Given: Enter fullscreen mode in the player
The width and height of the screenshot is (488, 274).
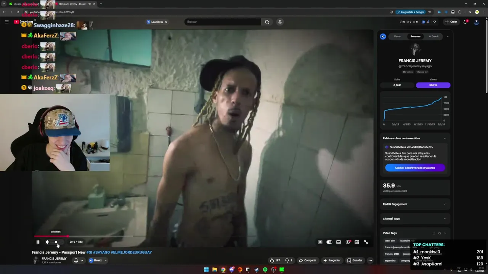Looking at the screenshot, I should click(366, 242).
